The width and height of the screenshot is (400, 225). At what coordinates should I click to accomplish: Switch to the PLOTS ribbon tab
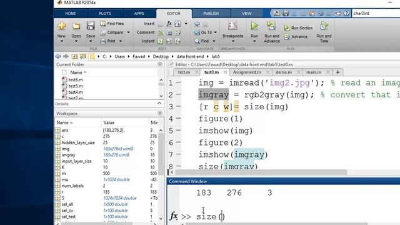pyautogui.click(x=105, y=14)
